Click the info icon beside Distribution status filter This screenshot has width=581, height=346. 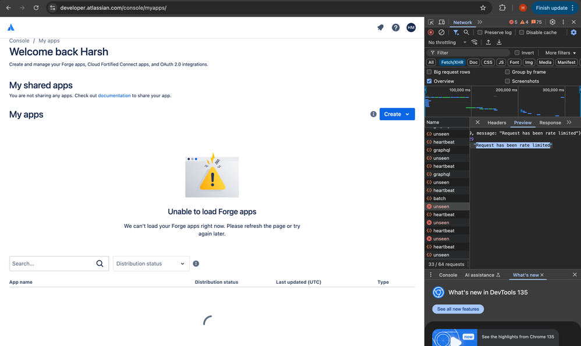coord(196,263)
